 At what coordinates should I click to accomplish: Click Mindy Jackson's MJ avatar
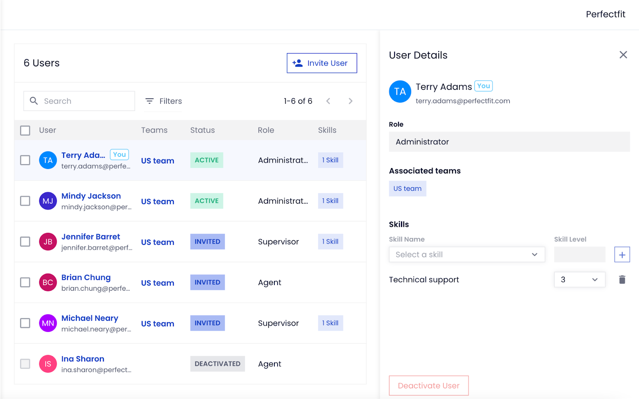click(x=48, y=201)
